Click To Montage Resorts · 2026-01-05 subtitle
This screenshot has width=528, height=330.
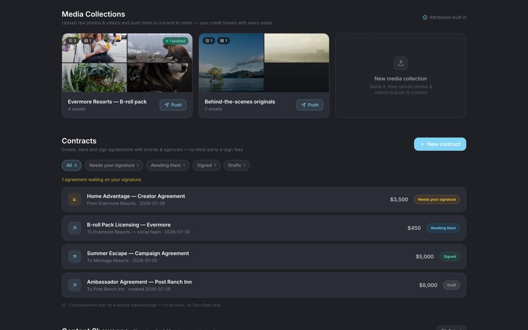coord(122,261)
